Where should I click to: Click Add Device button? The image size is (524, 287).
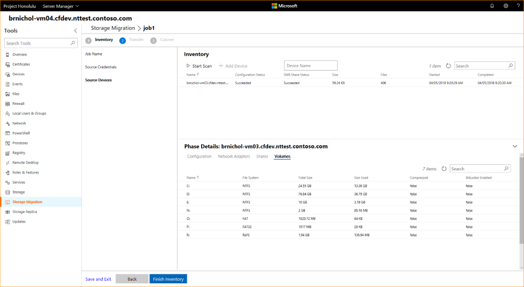pos(233,66)
